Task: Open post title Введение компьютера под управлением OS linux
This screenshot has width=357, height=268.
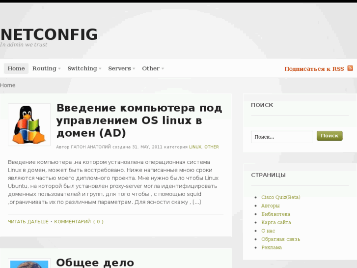Action: point(139,120)
